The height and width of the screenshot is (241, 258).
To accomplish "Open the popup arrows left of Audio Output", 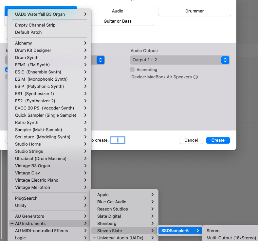I will point(101,60).
